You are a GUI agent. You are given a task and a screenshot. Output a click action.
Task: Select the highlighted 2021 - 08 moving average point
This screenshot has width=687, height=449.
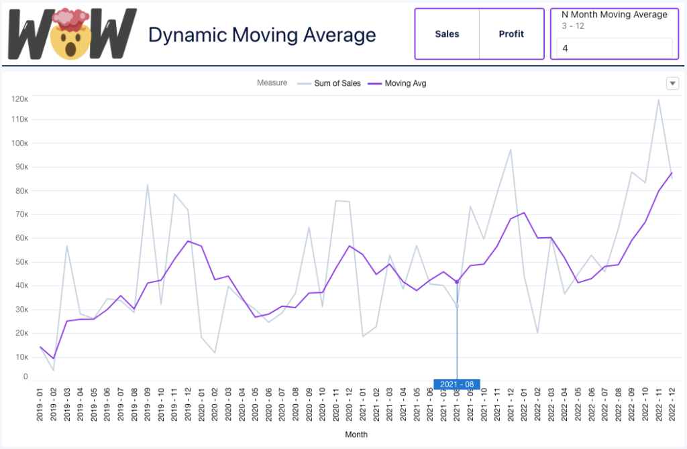click(x=457, y=282)
